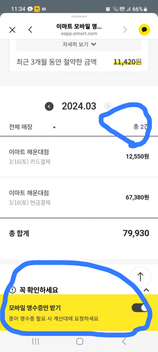This screenshot has height=352, width=158.
Task: Tap the Android back navigation button
Action: [124, 341]
